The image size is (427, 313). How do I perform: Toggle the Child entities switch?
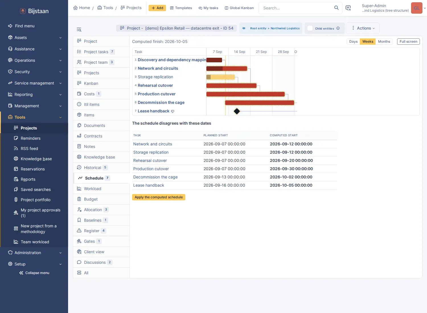pyautogui.click(x=310, y=28)
